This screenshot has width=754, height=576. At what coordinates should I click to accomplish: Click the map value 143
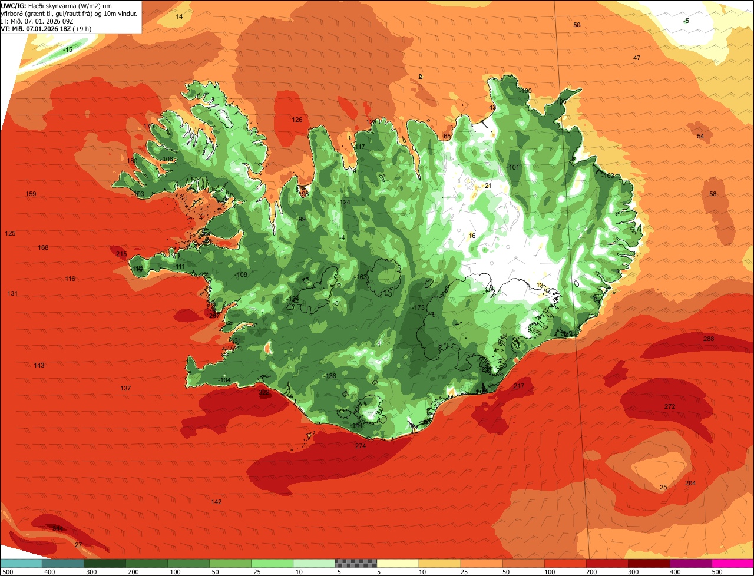point(39,366)
